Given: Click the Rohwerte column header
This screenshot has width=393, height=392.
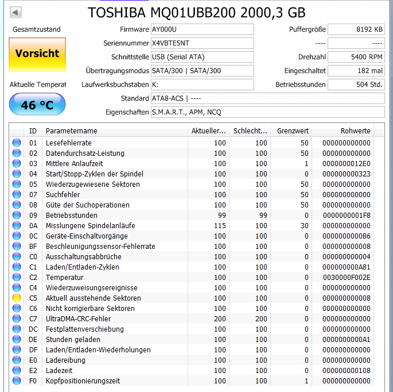Looking at the screenshot, I should pos(343,130).
